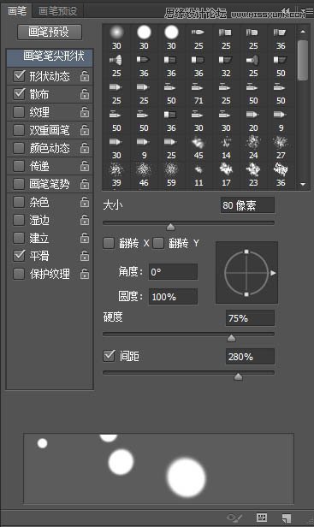
Task: Click the 280% spacing field
Action: pos(250,357)
